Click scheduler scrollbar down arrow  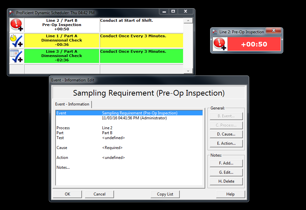tap(188, 71)
